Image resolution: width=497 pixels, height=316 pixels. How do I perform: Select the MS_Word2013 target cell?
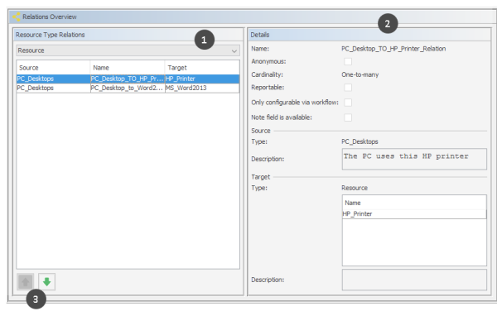(202, 88)
